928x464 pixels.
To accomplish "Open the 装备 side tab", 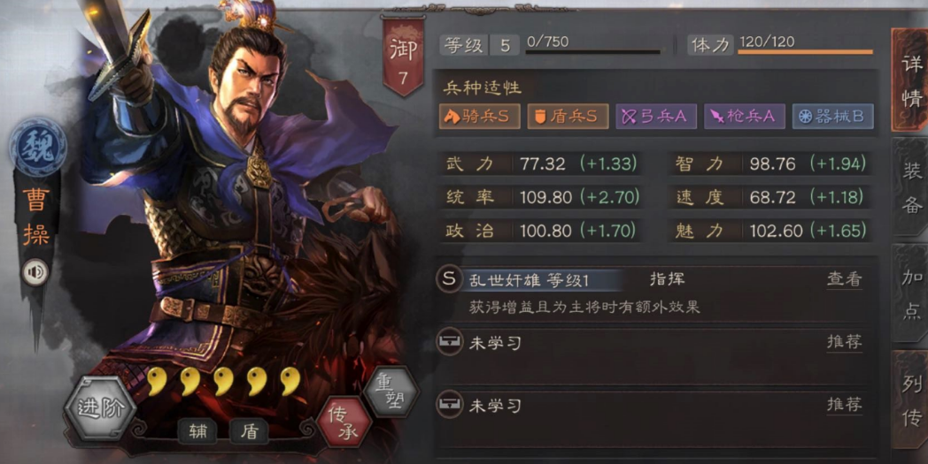I will (x=910, y=188).
